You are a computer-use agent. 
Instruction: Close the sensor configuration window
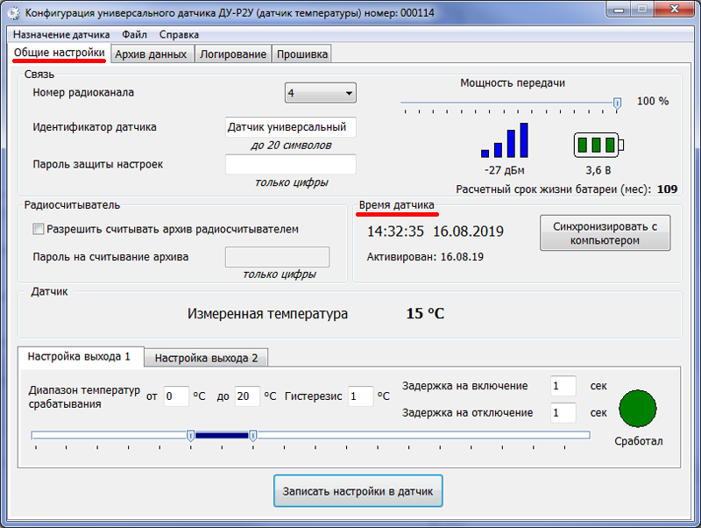pyautogui.click(x=675, y=9)
